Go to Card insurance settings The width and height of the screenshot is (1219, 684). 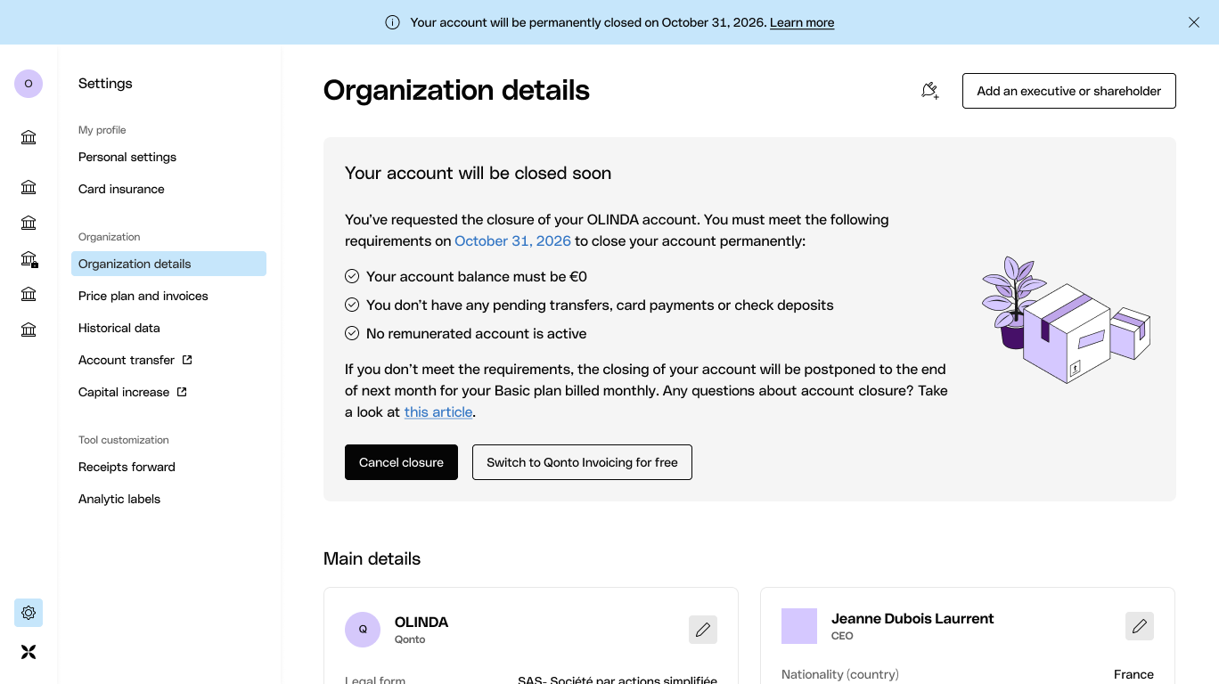[121, 189]
